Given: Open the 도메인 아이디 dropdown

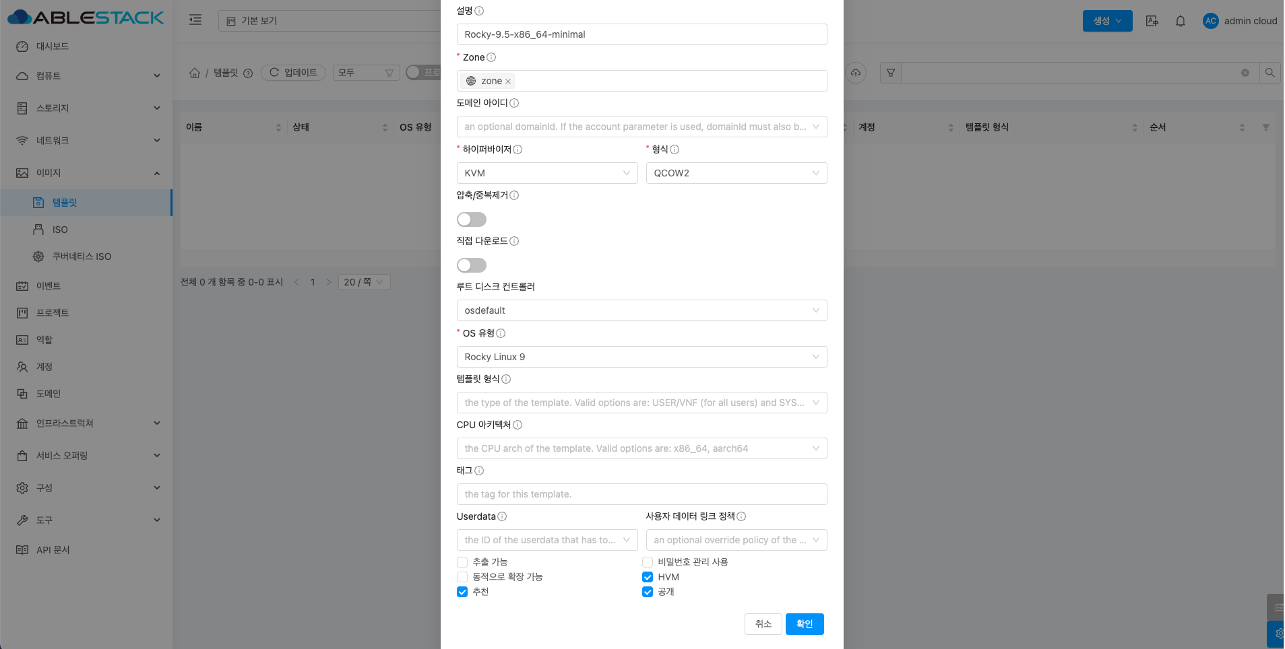Looking at the screenshot, I should point(641,127).
